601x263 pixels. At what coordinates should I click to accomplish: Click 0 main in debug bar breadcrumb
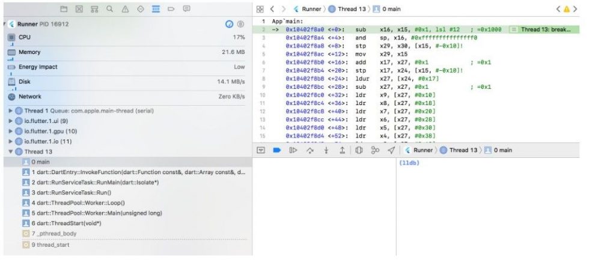pyautogui.click(x=498, y=151)
